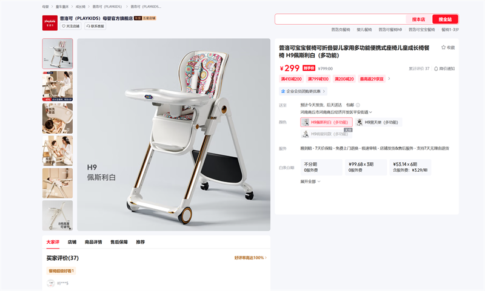Select the H9 Black Angel color option

(378, 122)
